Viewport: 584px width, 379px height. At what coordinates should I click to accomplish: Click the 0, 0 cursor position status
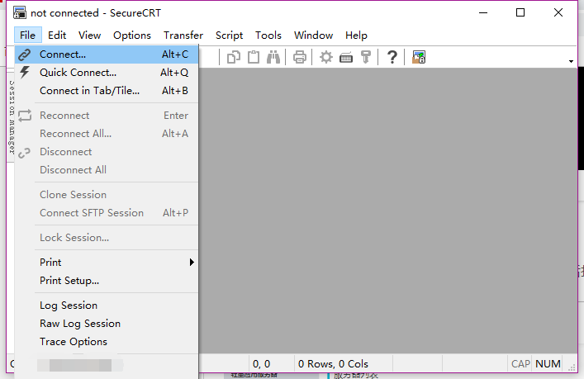[x=262, y=364]
